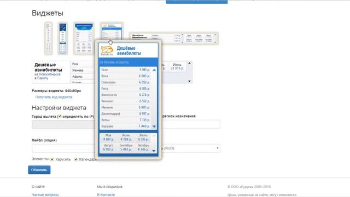350x197 pixels.
Task: Open 'Частые вопросы' footer link
Action: (x=45, y=195)
